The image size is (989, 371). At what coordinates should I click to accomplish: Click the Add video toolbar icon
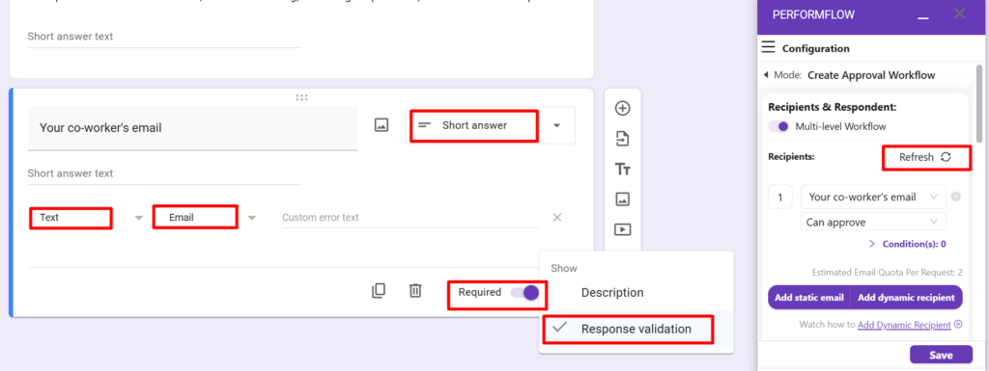tap(623, 229)
